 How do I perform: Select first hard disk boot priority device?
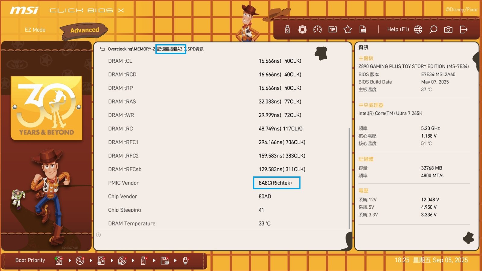[59, 260]
